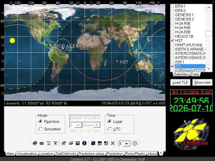Viewport: 215px width, 161px height.
Task: Click the satellite list scroll down arrow
Action: tap(209, 68)
